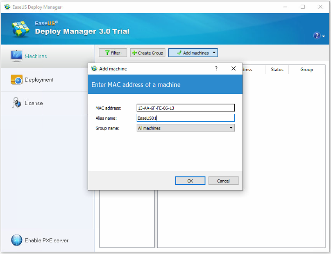The width and height of the screenshot is (331, 254).
Task: Click 'Enter MAC address of a machine' heading
Action: coord(136,85)
